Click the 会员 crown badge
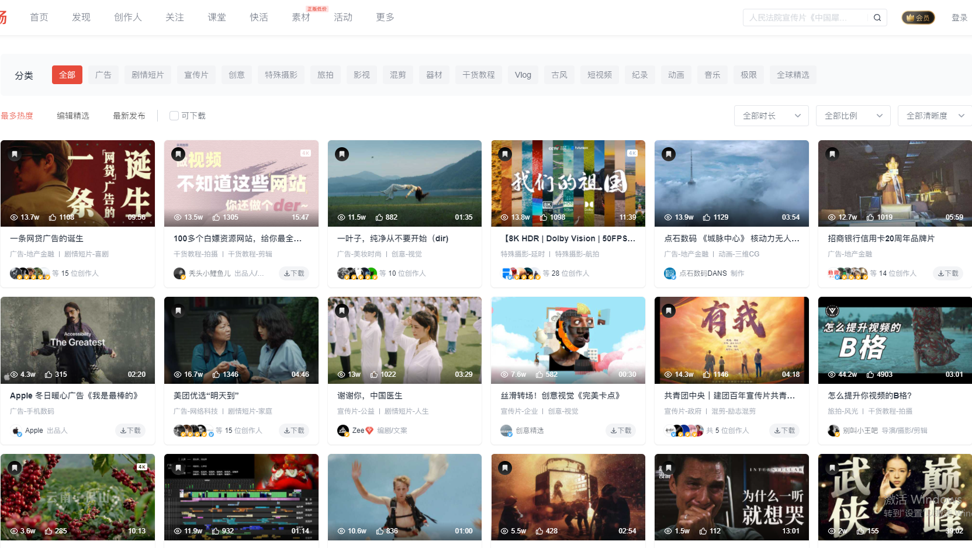The width and height of the screenshot is (972, 548). 918,18
